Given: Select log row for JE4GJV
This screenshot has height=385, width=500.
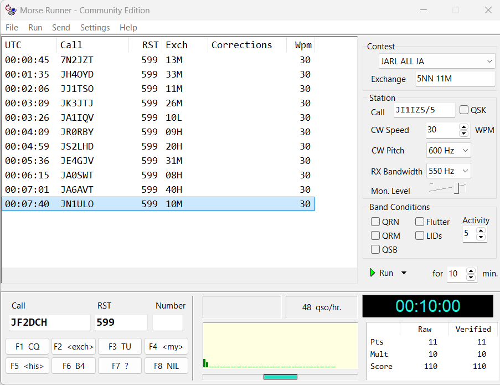Looking at the screenshot, I should coord(158,161).
